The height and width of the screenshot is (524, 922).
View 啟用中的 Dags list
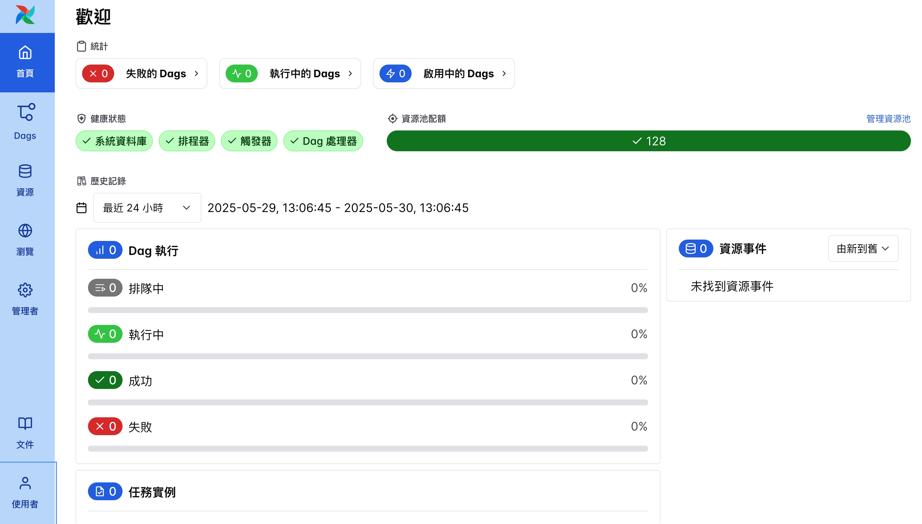pos(444,73)
